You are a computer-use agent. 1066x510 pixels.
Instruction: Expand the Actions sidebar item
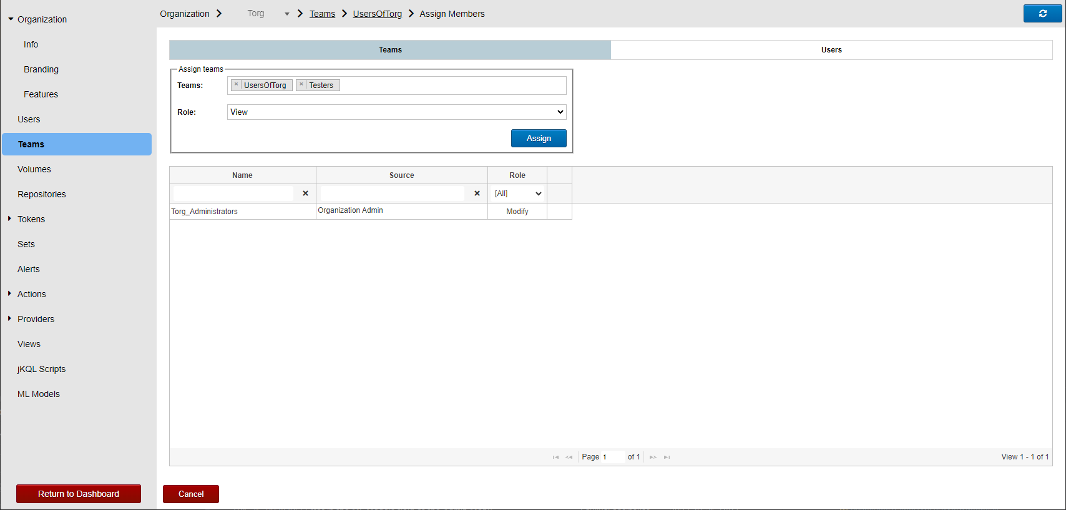9,293
